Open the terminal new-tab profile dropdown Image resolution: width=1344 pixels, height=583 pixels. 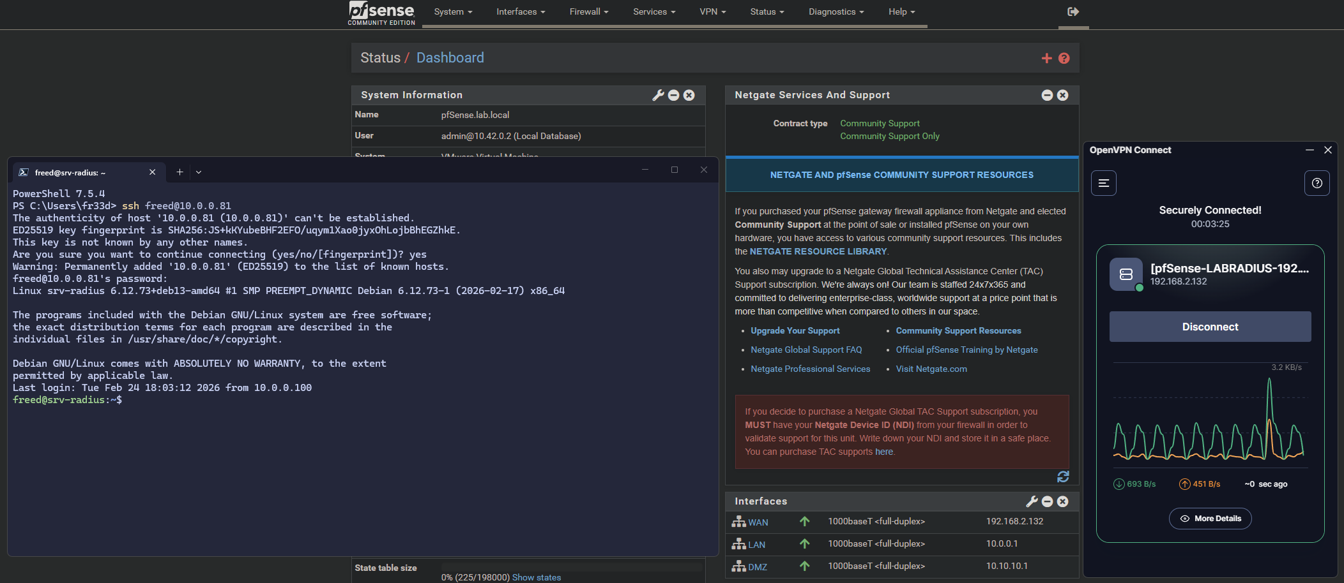click(199, 172)
